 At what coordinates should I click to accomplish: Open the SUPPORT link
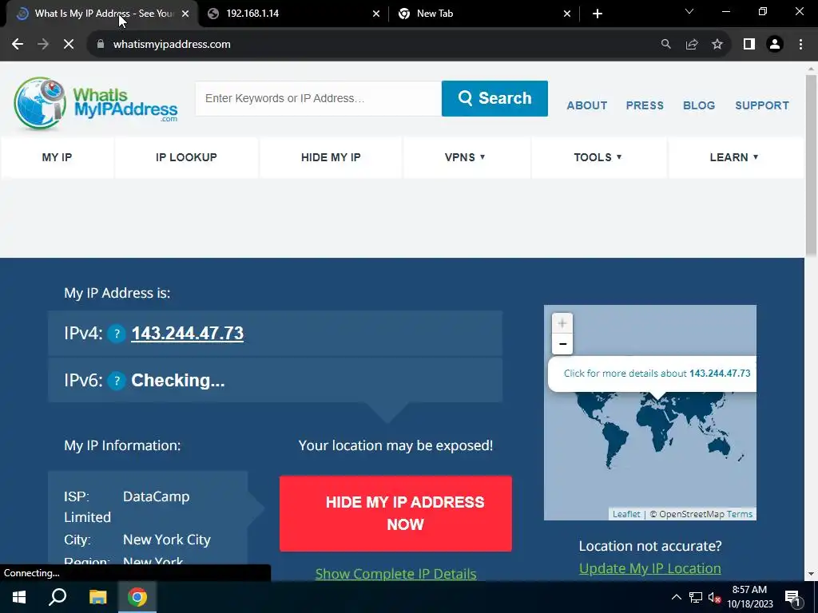coord(762,105)
